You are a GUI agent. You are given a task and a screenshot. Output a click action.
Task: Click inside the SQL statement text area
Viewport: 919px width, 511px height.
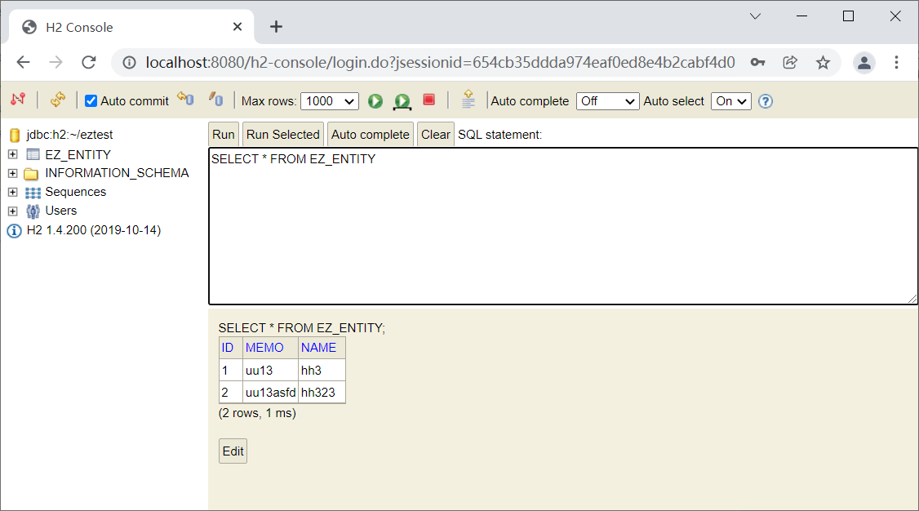tap(563, 226)
